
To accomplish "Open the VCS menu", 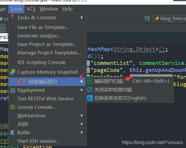I will tap(31, 9).
